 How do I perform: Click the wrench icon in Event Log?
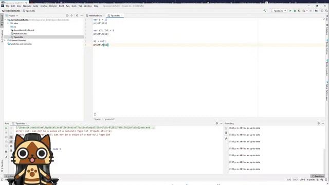pos(226,138)
